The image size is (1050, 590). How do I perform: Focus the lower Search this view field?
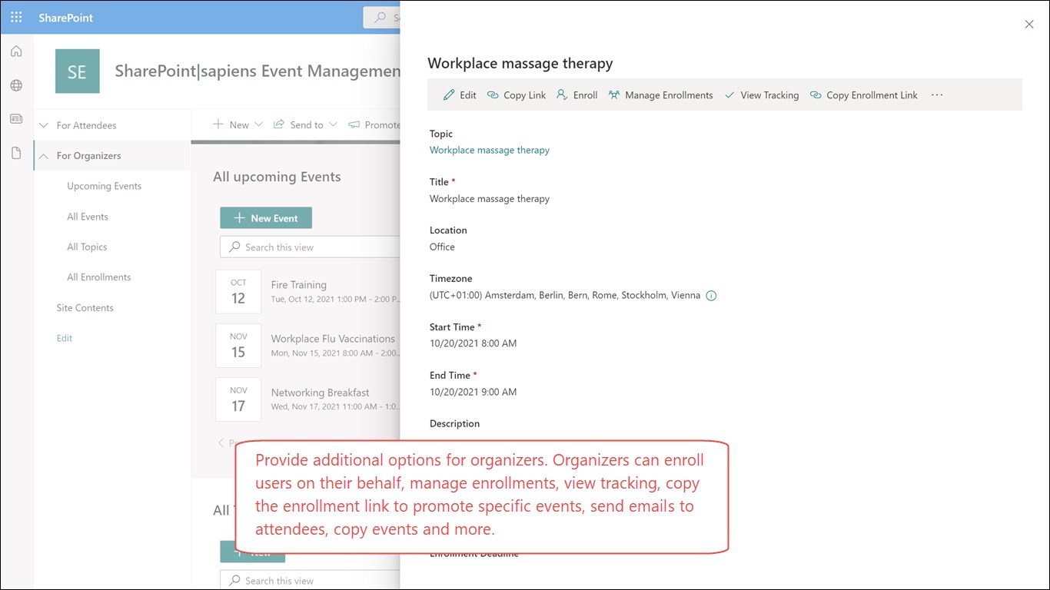point(310,581)
